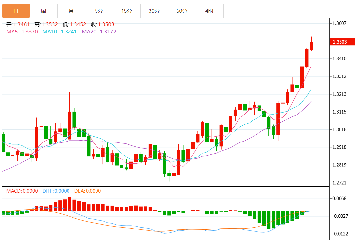
Task: Click the -0.0122 MACD axis label
Action: 340,234
